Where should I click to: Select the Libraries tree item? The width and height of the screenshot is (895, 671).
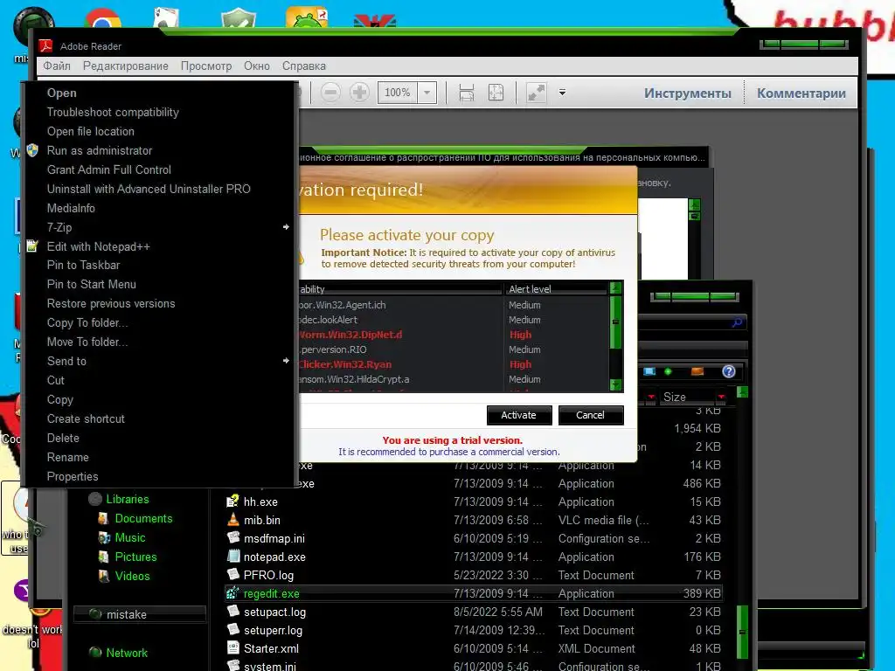[x=128, y=499]
